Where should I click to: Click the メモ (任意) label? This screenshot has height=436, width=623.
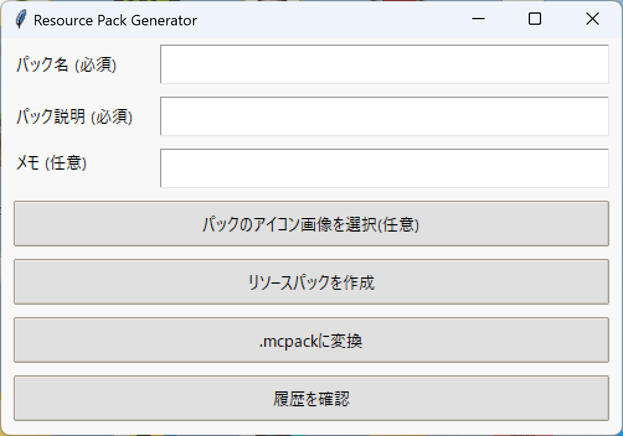coord(52,163)
